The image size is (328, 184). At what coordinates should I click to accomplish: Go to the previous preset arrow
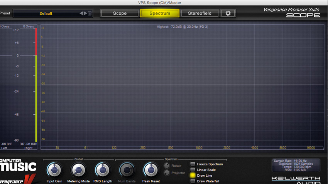81,13
